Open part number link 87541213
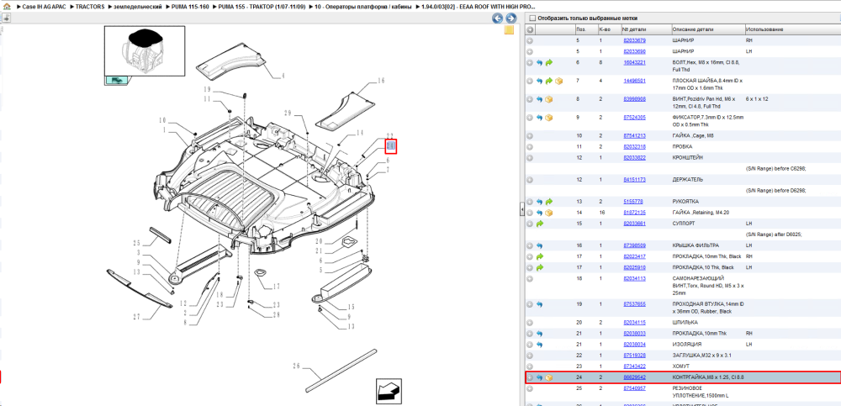The width and height of the screenshot is (841, 406). click(634, 135)
